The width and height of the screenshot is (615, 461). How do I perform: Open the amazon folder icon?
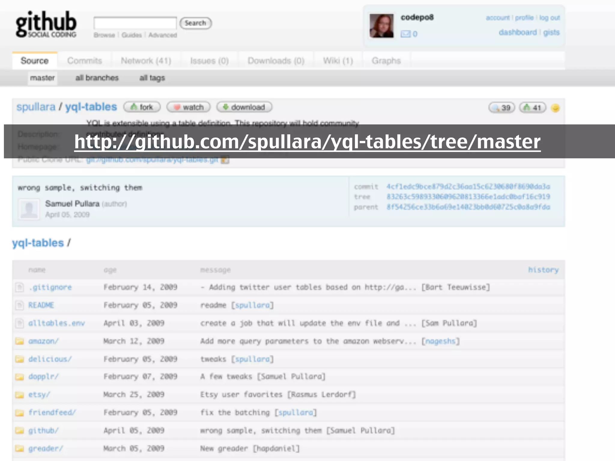coord(20,341)
